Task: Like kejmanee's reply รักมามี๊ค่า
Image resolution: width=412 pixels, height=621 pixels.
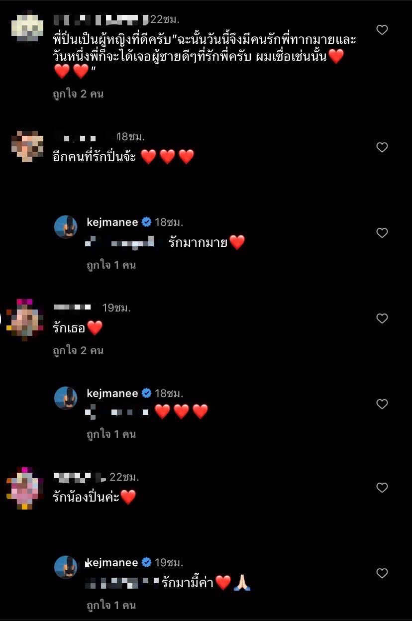Action: (382, 573)
